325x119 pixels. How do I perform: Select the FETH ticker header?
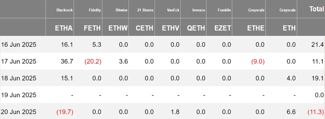coord(92,28)
